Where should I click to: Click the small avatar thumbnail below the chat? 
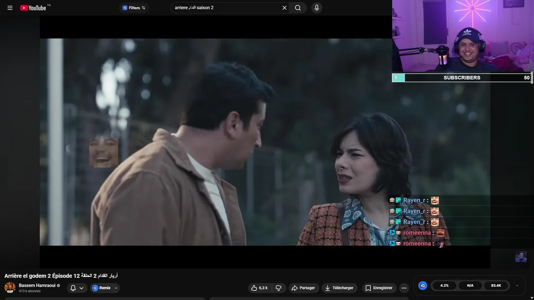(521, 256)
